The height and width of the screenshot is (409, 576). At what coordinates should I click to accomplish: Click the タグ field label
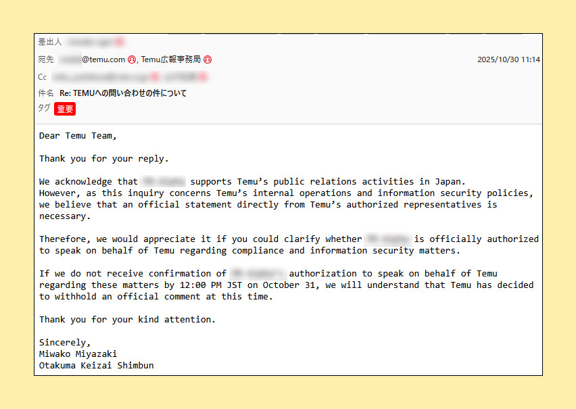point(44,108)
